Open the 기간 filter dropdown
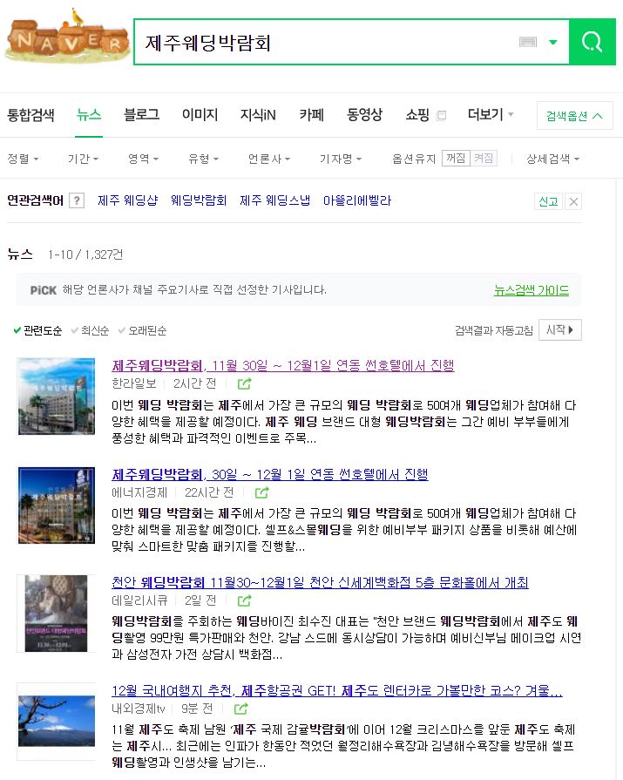 coord(83,159)
